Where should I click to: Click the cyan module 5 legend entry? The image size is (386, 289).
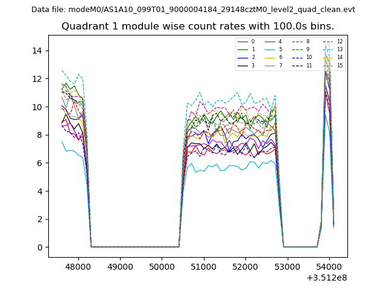point(274,49)
